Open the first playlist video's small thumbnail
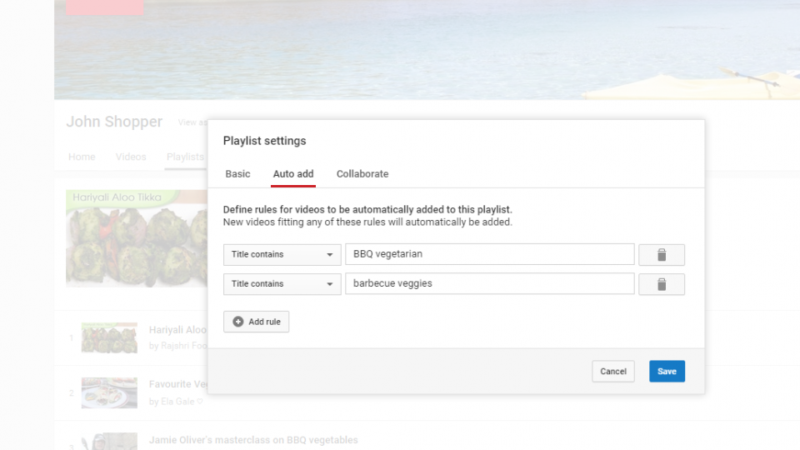The image size is (800, 450). tap(109, 337)
